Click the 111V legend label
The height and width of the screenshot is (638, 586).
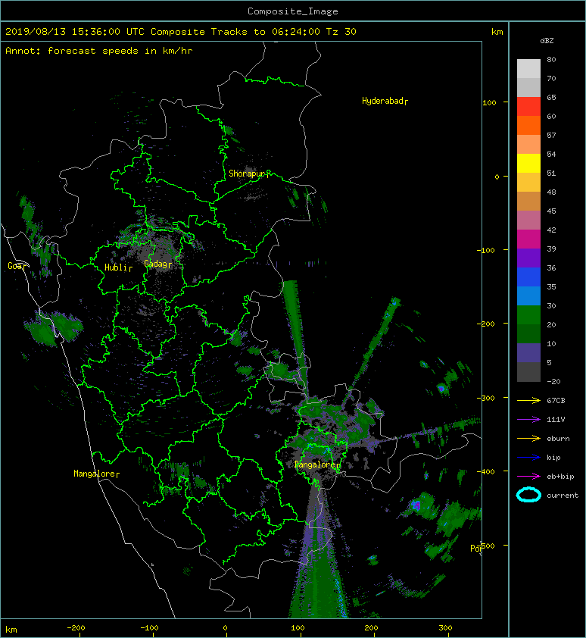click(x=556, y=420)
